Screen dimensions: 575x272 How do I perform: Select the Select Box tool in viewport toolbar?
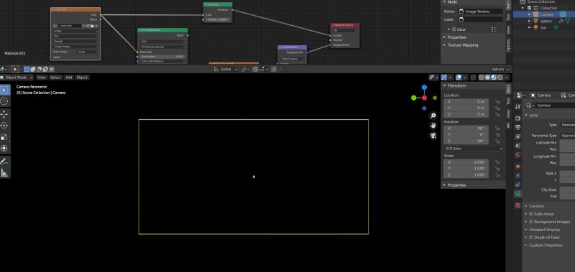click(4, 90)
